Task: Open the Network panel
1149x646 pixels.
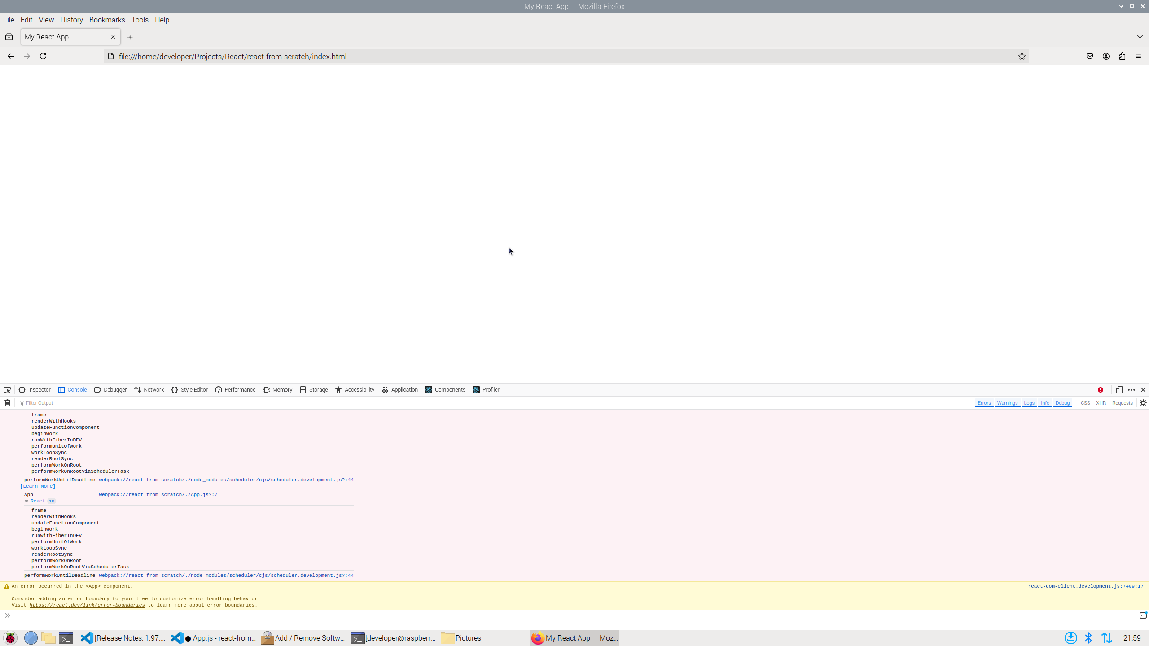Action: pyautogui.click(x=149, y=390)
